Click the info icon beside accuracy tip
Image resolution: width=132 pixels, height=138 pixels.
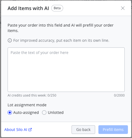(x=10, y=40)
